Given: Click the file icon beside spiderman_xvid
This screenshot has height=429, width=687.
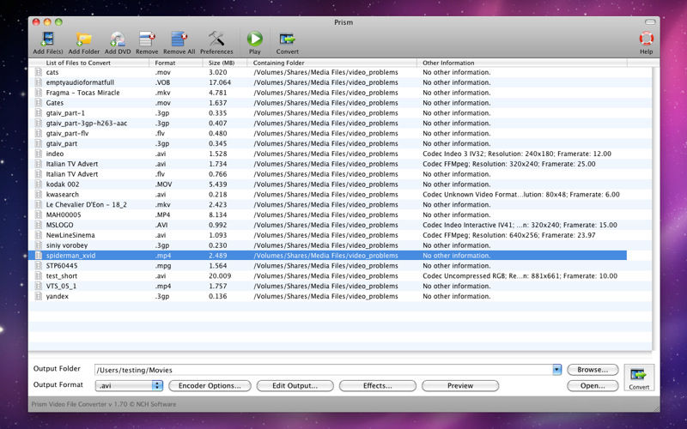Looking at the screenshot, I should [x=39, y=256].
